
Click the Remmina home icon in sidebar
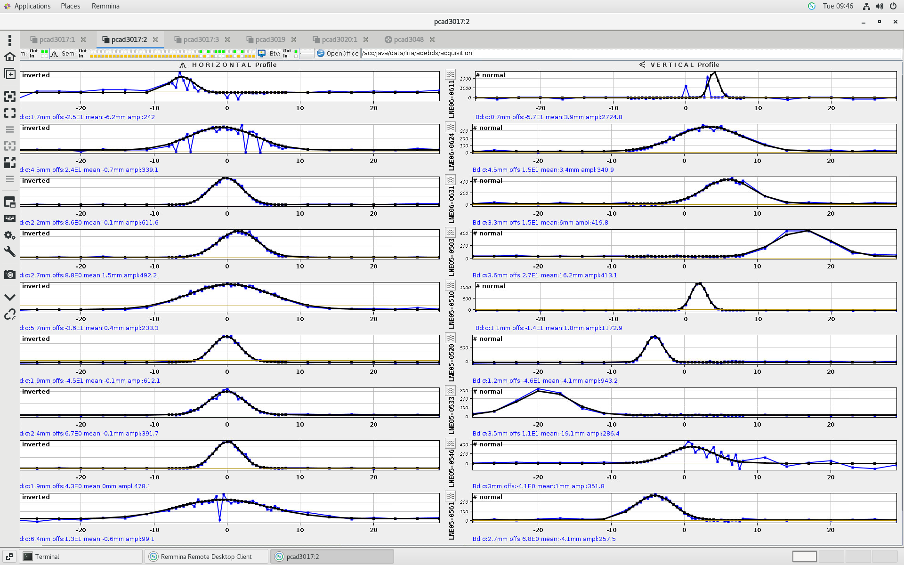click(x=9, y=57)
